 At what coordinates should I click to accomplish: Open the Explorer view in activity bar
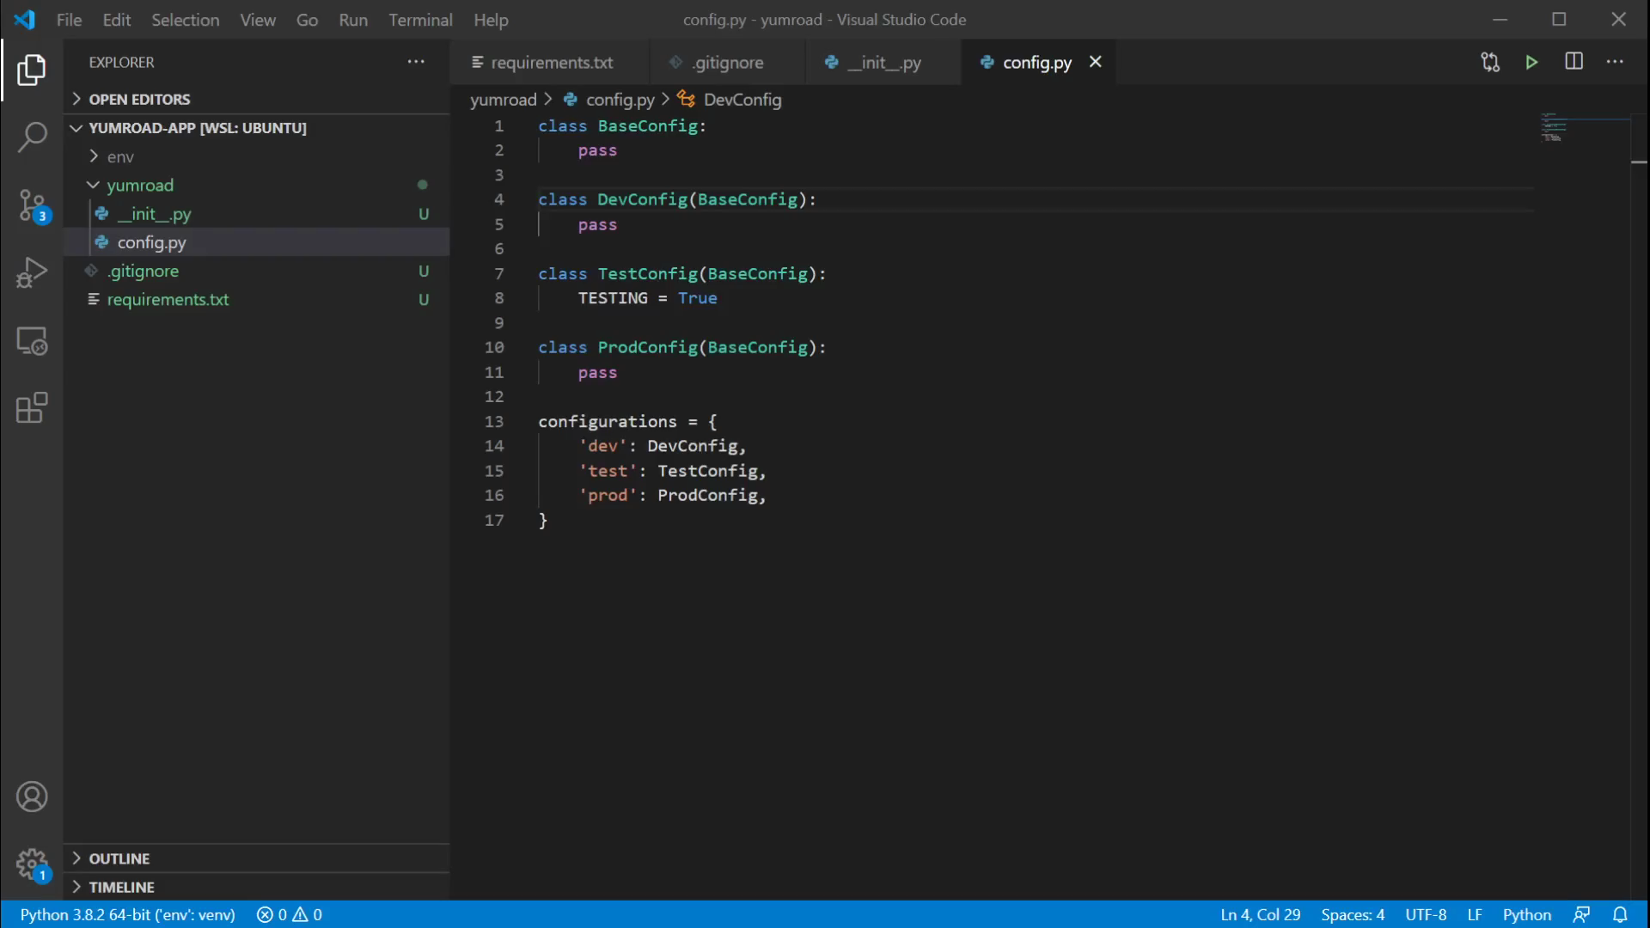click(x=32, y=70)
